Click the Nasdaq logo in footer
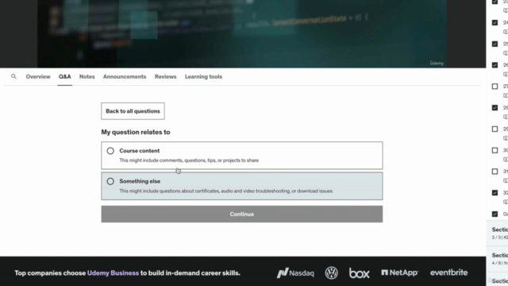508x286 pixels. click(295, 273)
